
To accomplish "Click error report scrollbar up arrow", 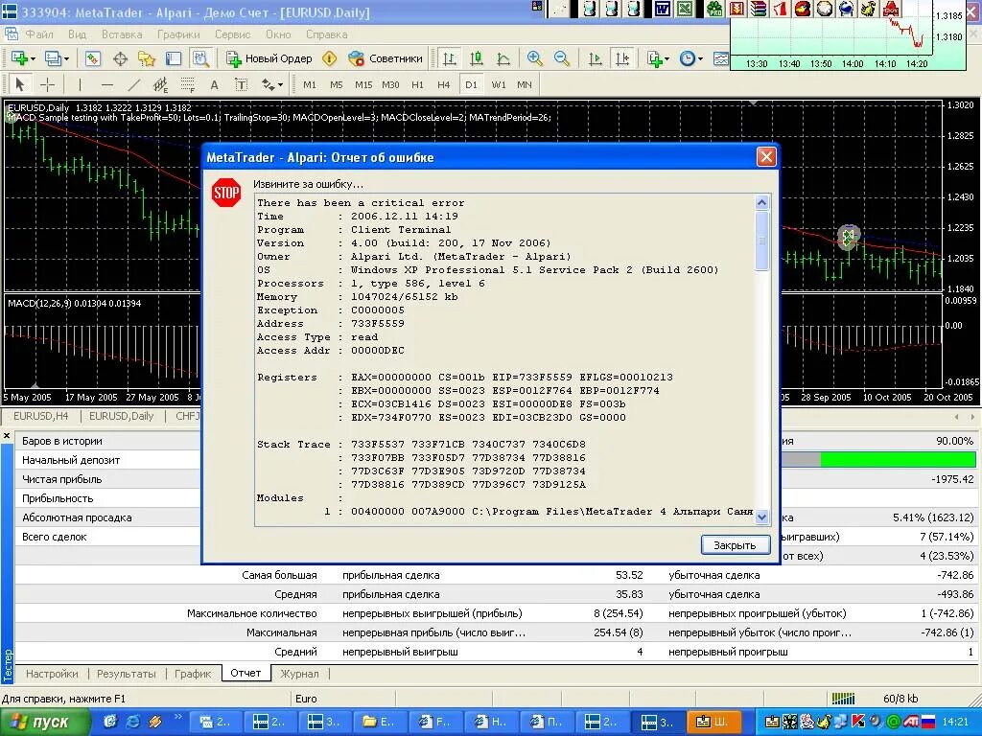I will [x=761, y=202].
